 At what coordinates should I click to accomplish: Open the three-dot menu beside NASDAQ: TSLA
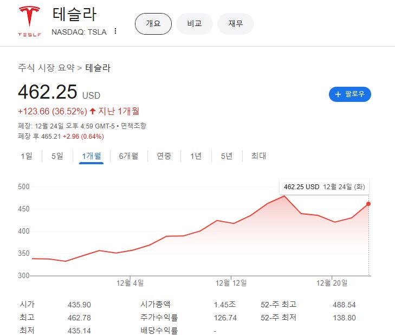pos(115,31)
